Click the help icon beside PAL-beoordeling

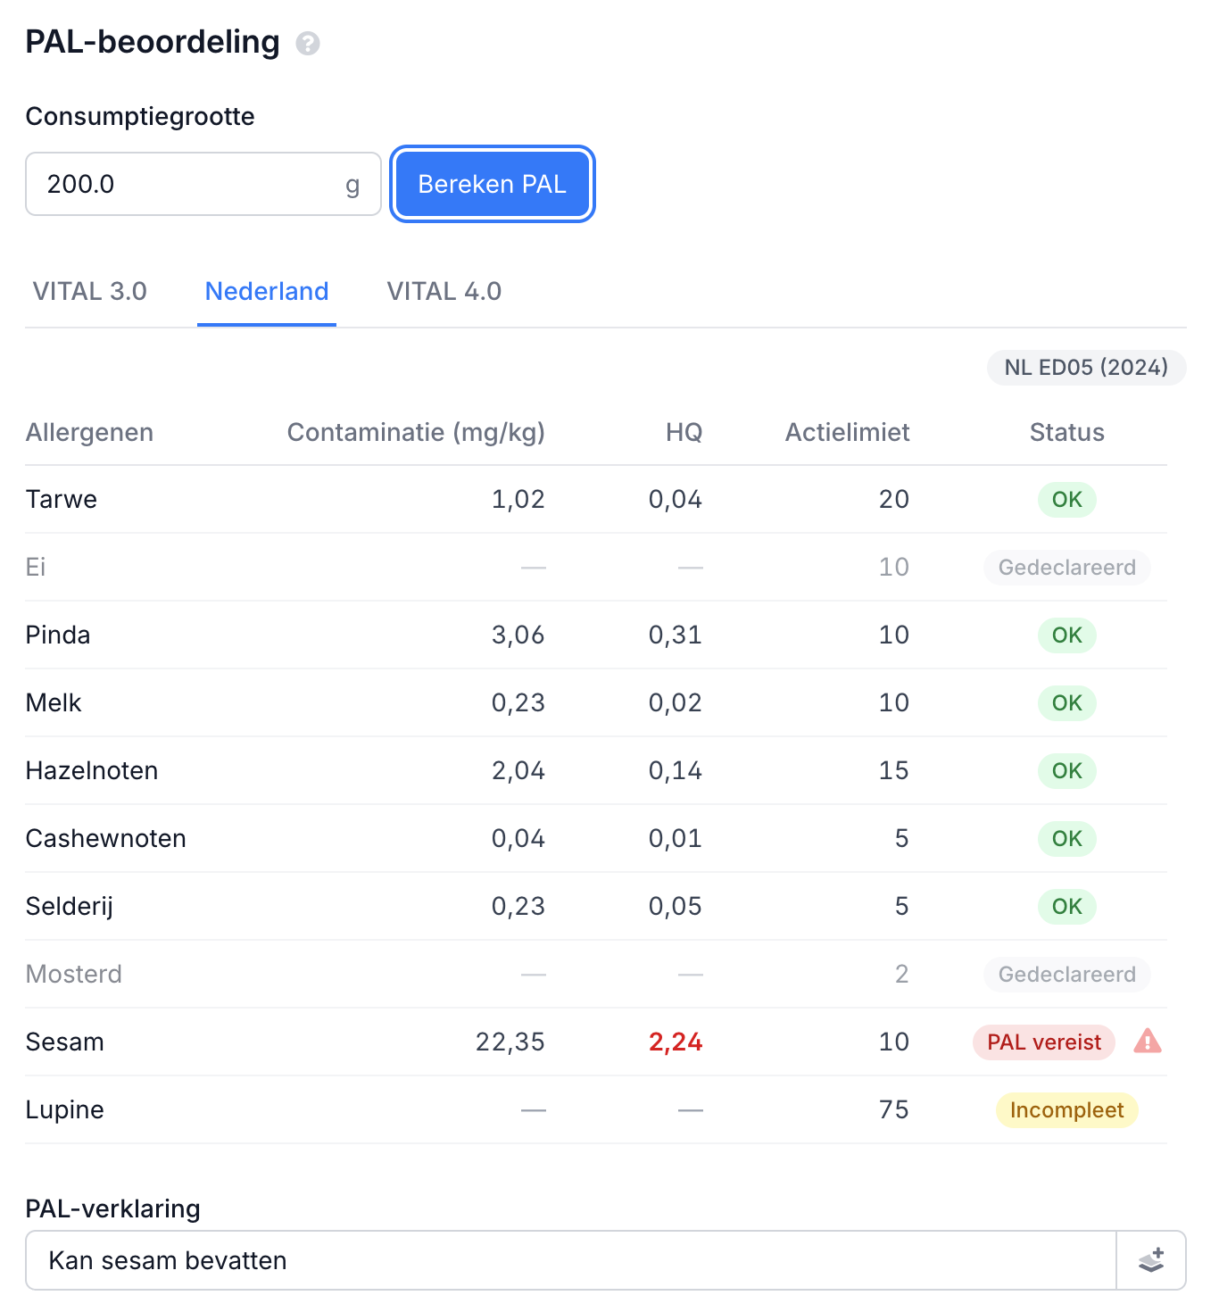(308, 43)
